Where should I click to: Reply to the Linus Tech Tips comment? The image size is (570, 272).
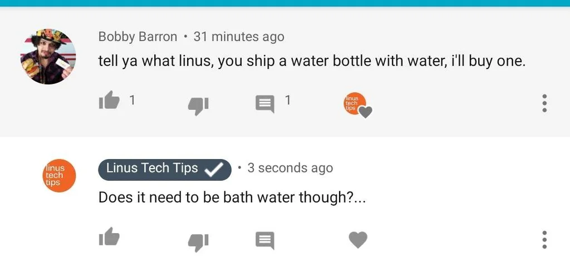(x=265, y=240)
